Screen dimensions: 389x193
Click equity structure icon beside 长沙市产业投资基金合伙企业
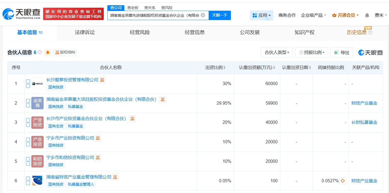[133, 119]
